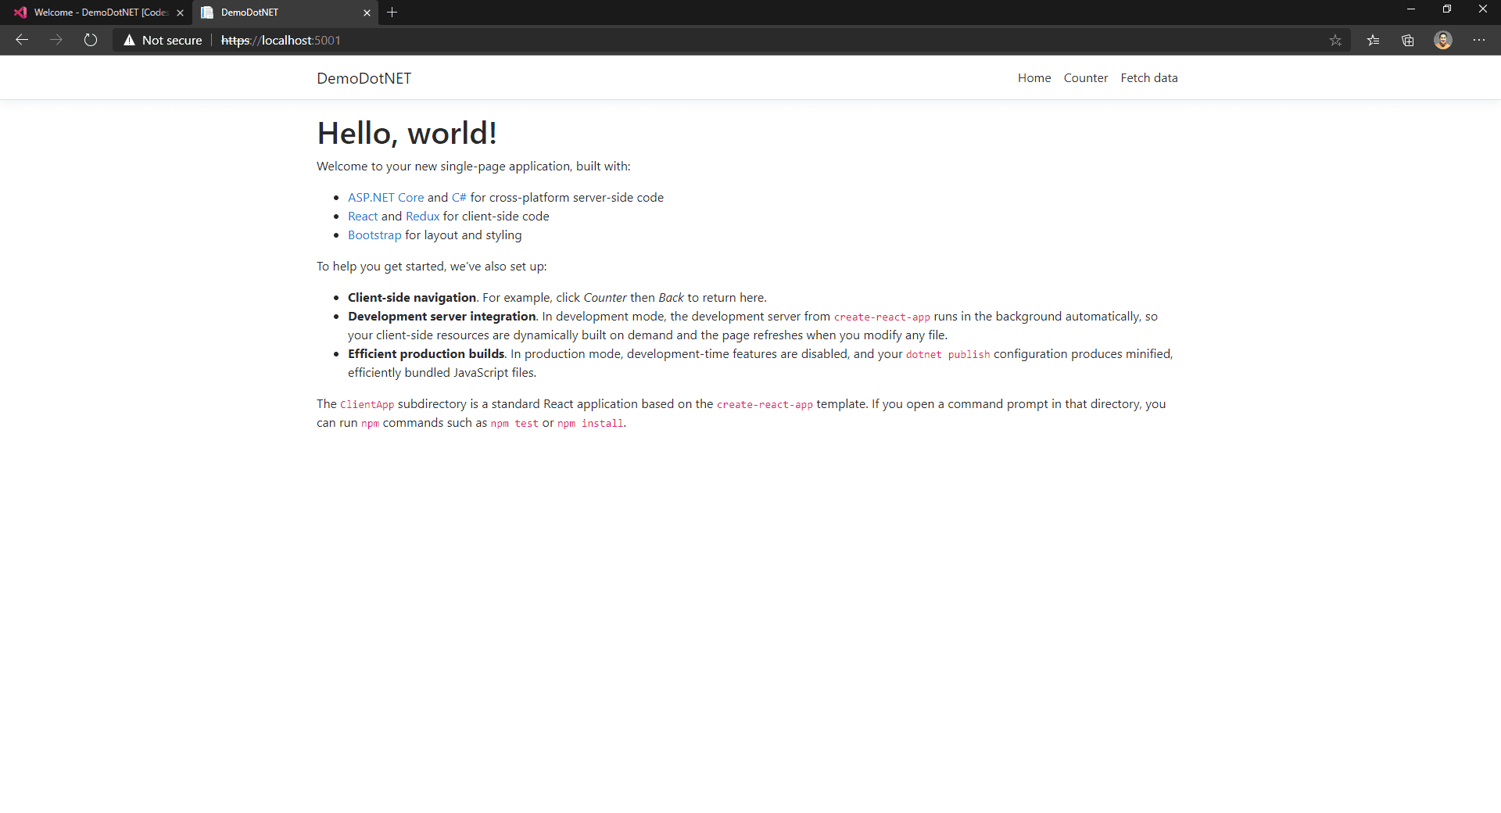Screen dimensions: 1501x813
Task: Minimize the browser window
Action: 1411,9
